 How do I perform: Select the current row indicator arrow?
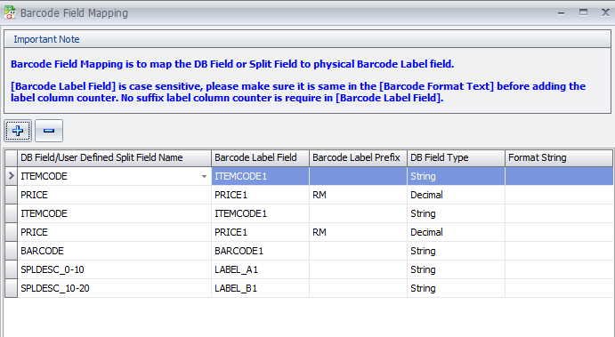(11, 176)
